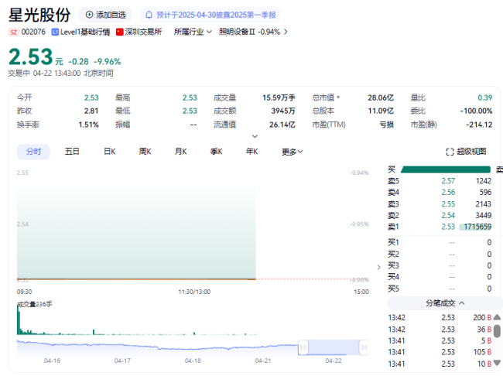Open the 更多 chart period dropdown
The height and width of the screenshot is (376, 503).
[292, 152]
